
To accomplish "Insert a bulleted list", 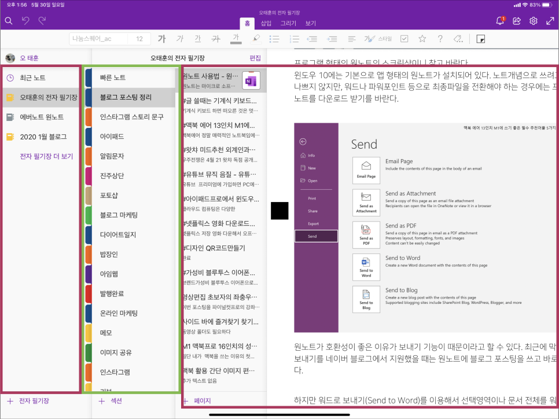I will pos(274,39).
